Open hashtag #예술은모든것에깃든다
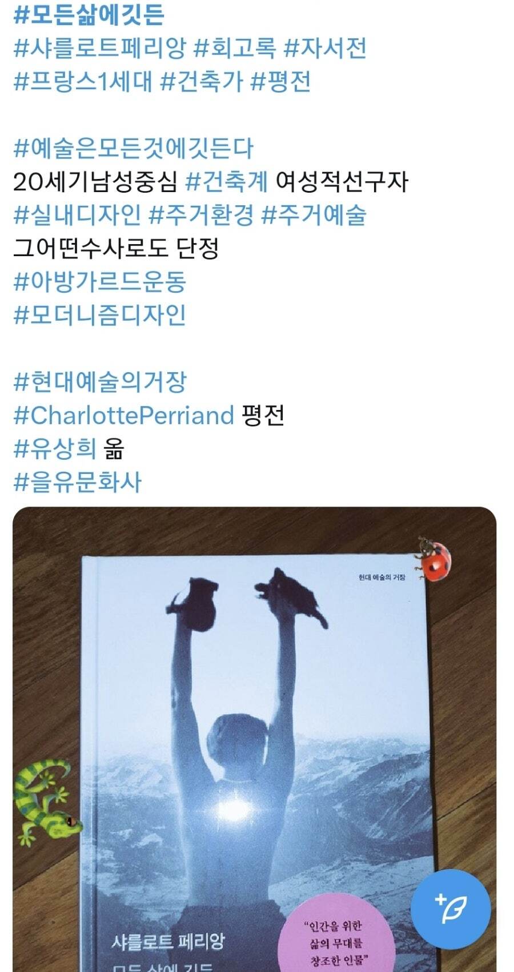 133,148
